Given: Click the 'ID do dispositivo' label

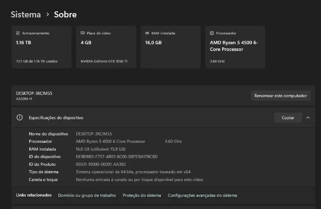Looking at the screenshot, I should tap(44, 157).
